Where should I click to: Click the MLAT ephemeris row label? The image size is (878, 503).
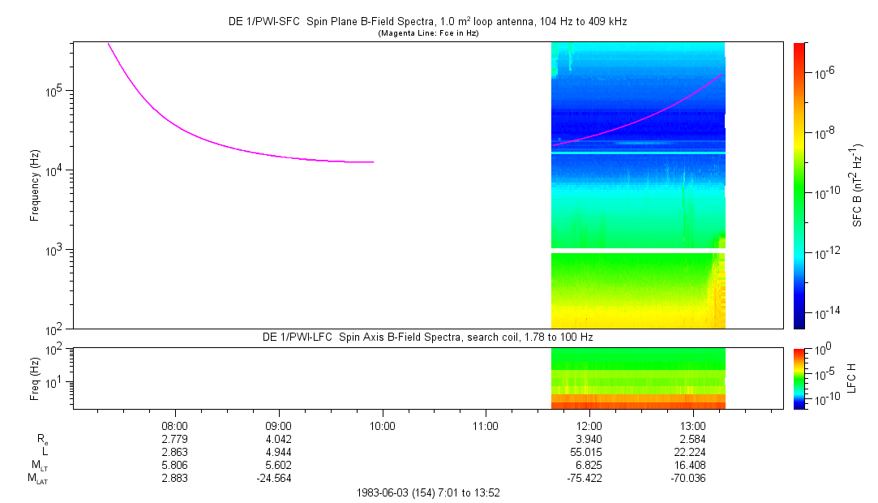click(x=38, y=479)
